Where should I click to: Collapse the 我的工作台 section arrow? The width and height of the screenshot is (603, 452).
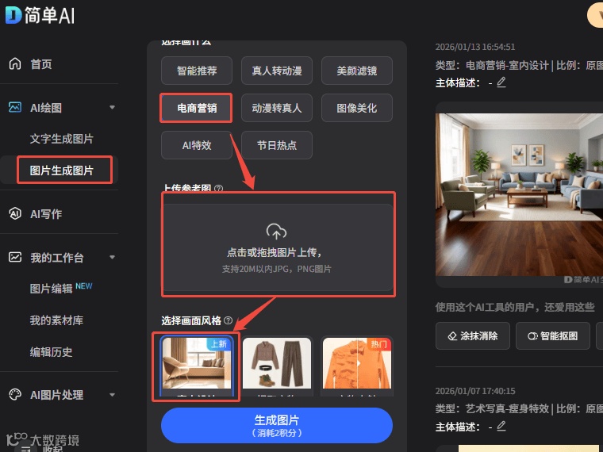[113, 257]
